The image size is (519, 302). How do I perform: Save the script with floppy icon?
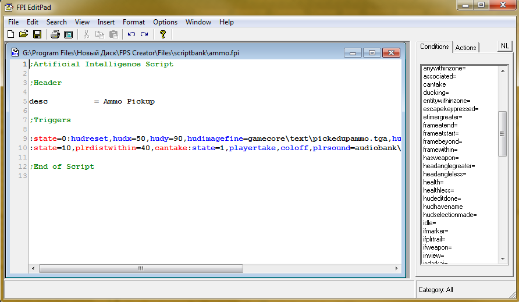coord(37,34)
